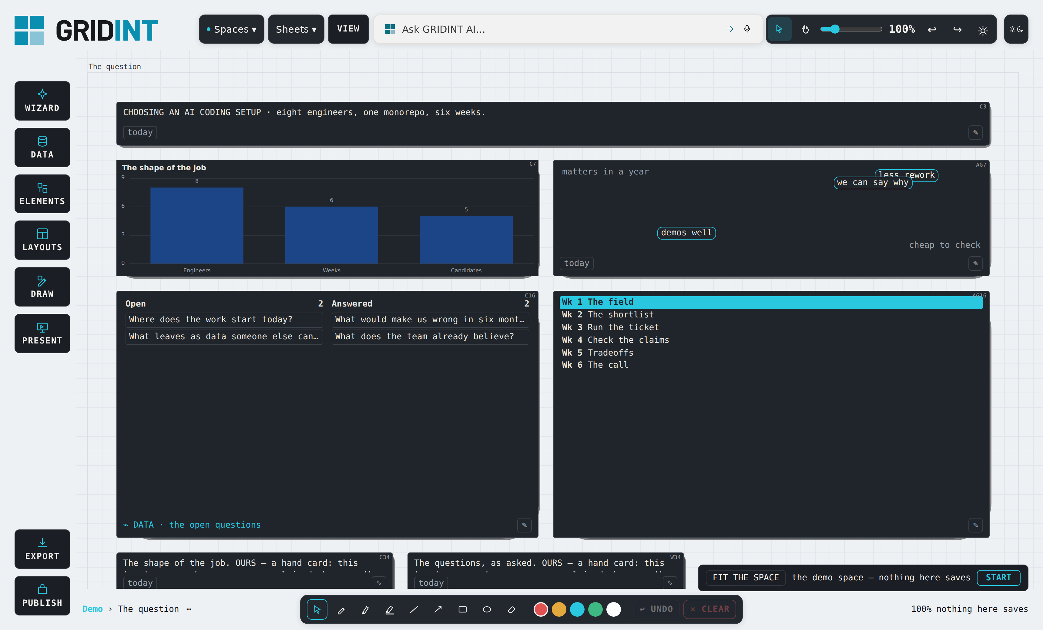Edit the Wk schedule list card

[975, 525]
